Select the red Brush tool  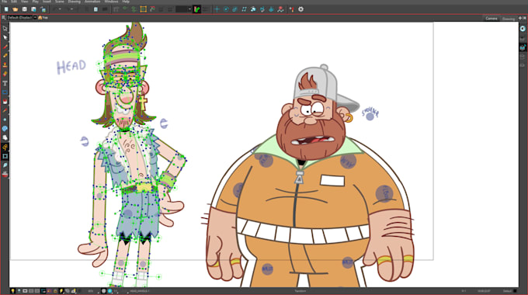point(5,47)
